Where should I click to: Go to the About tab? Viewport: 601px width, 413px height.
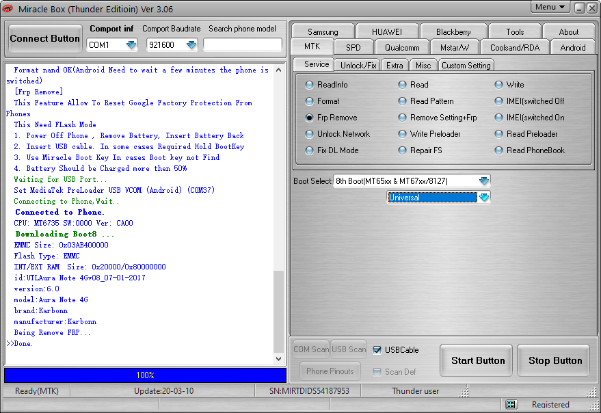(569, 32)
